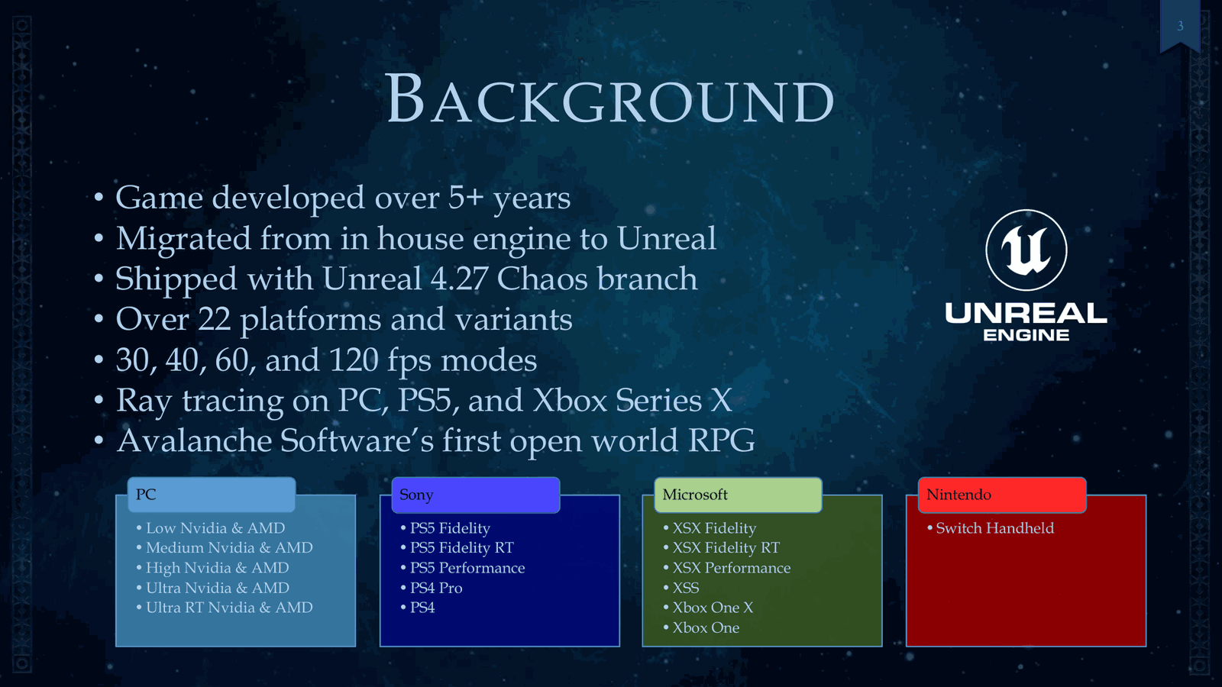Viewport: 1222px width, 687px height.
Task: Select 'Game developed over 5+ years' bullet
Action: point(343,198)
